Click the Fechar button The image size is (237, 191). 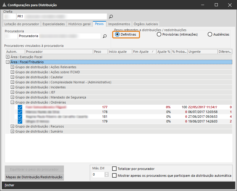click(9, 185)
